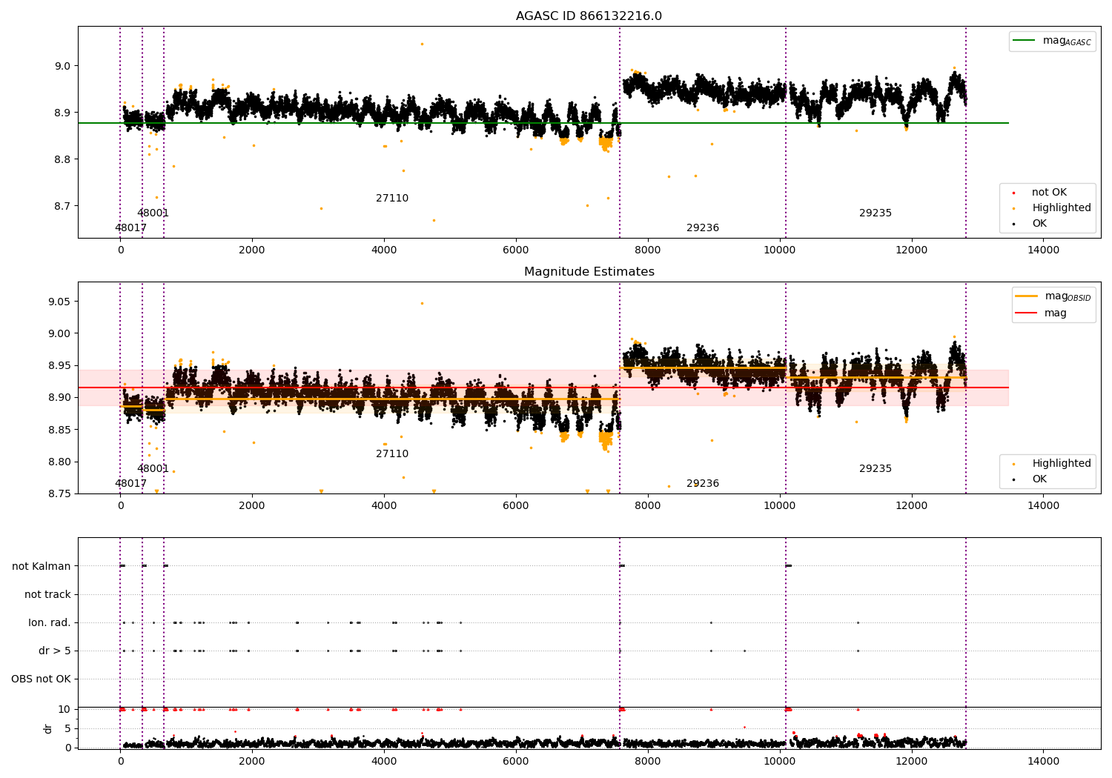Viewport: 1112px width, 778px height.
Task: Click obsid label 48001 in top plot
Action: point(153,213)
